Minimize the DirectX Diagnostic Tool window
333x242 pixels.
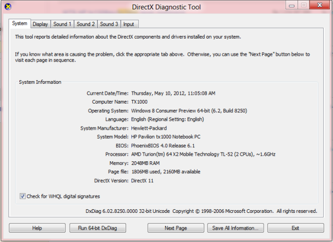click(x=292, y=5)
